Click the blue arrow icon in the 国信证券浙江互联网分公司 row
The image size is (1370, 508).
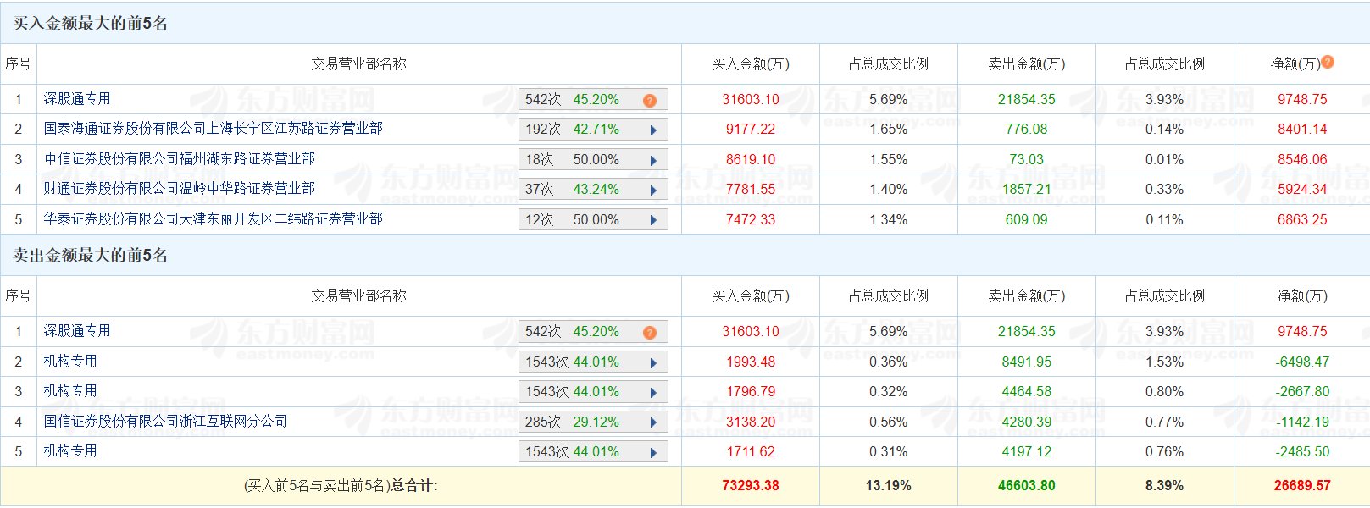click(x=653, y=422)
